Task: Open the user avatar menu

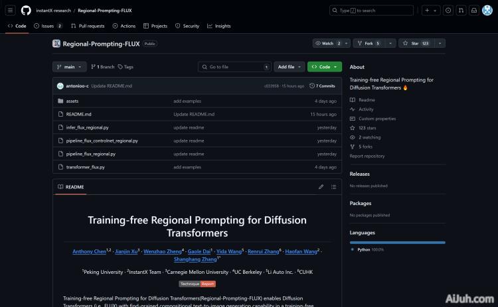Action: point(487,11)
